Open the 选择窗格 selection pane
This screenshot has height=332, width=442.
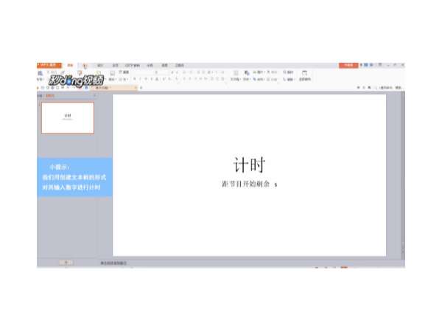coord(304,75)
